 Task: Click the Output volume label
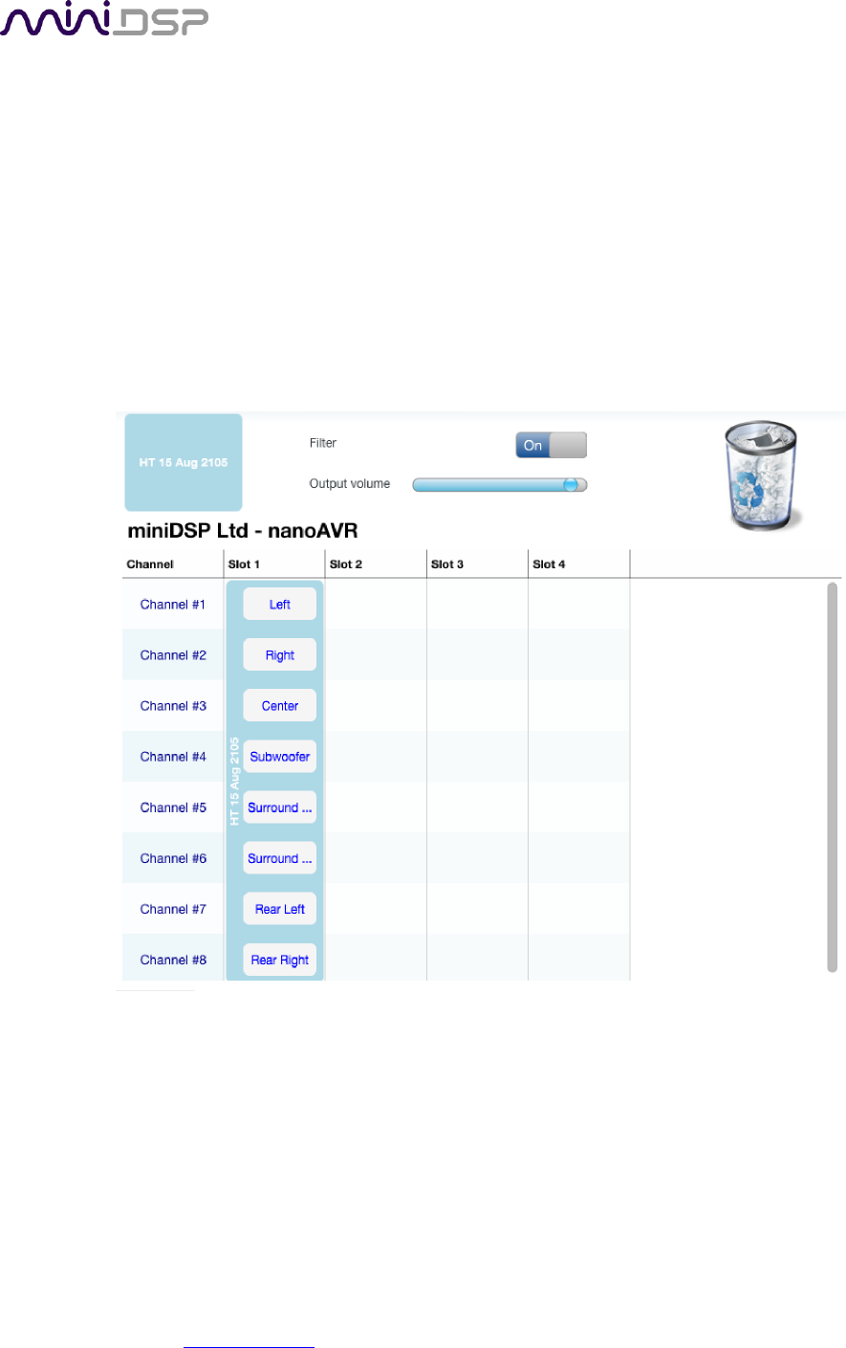tap(350, 484)
